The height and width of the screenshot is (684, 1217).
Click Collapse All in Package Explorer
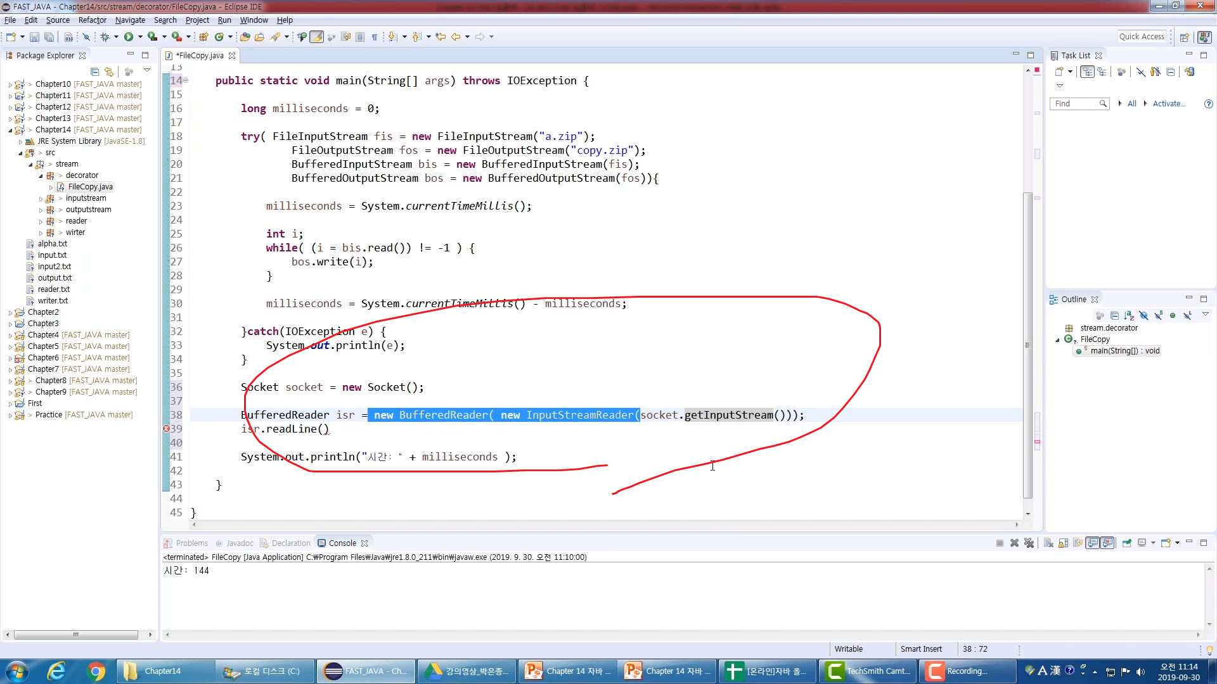click(x=94, y=72)
